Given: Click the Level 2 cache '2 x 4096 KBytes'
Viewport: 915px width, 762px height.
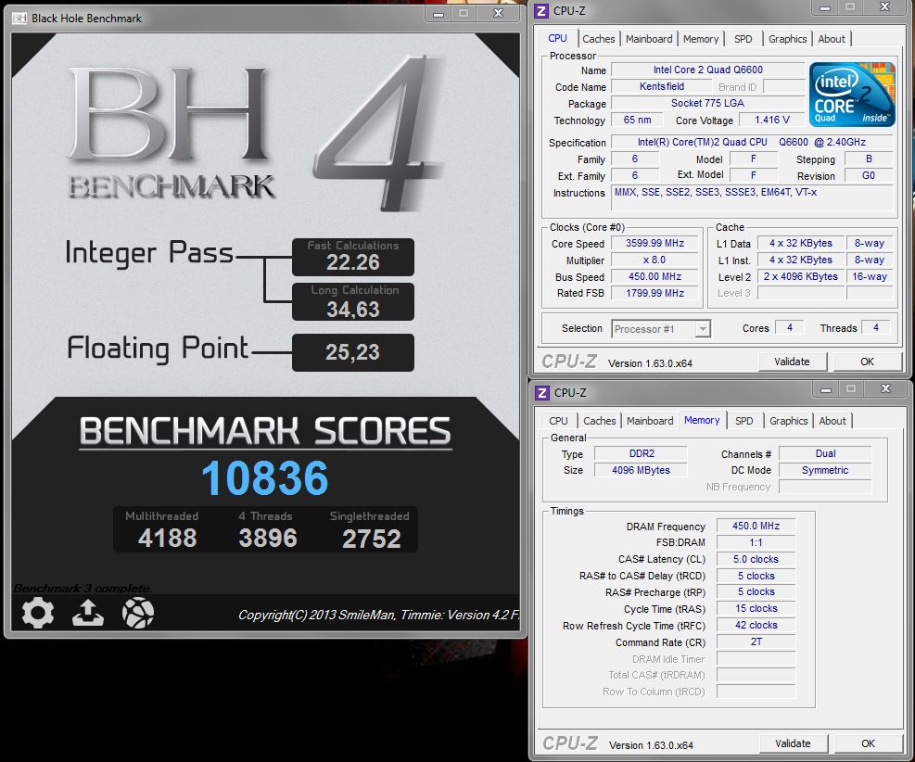Looking at the screenshot, I should [x=801, y=276].
